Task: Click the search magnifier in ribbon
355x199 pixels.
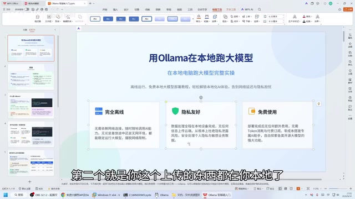Action: click(x=260, y=9)
